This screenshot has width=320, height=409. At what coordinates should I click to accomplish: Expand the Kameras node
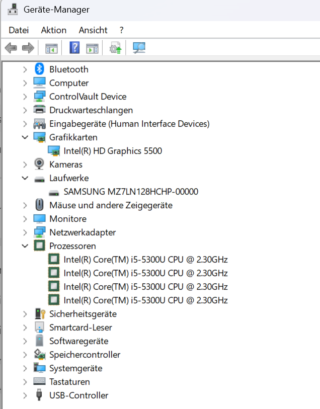[x=25, y=165]
